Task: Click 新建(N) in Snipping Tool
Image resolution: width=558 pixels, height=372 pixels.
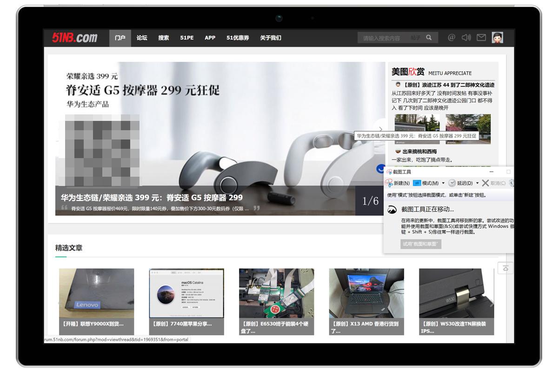Action: pos(398,183)
